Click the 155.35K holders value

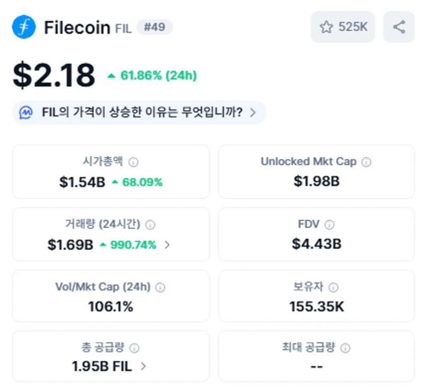click(x=316, y=306)
